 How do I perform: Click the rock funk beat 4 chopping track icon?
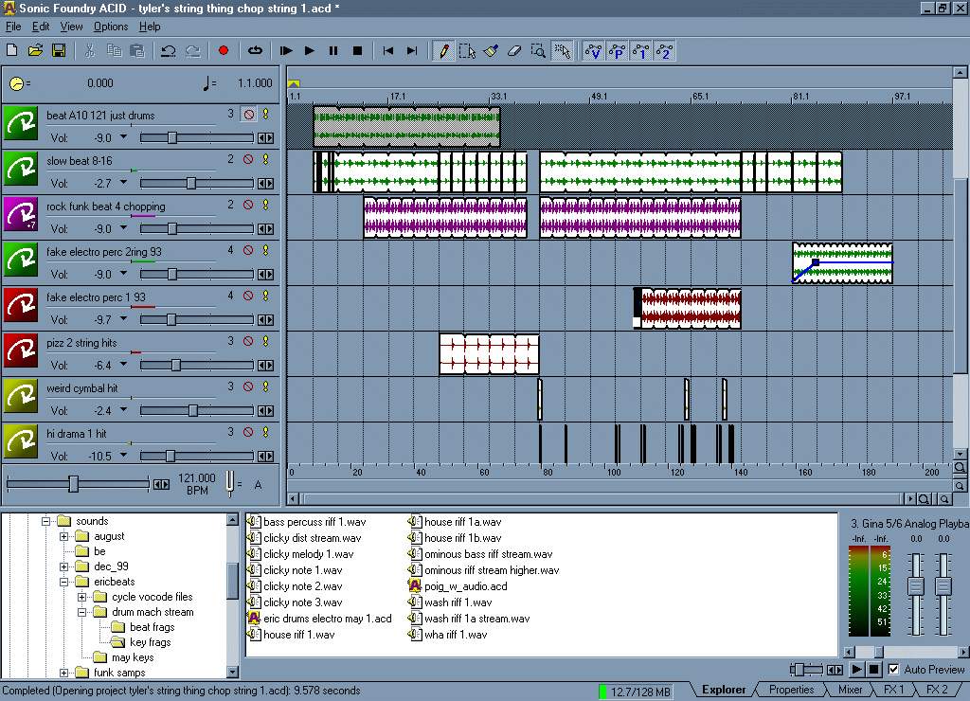[21, 213]
